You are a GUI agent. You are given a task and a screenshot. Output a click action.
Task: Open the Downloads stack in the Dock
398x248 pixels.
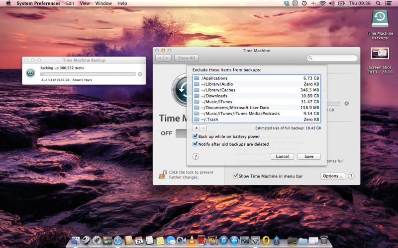pyautogui.click(x=303, y=241)
